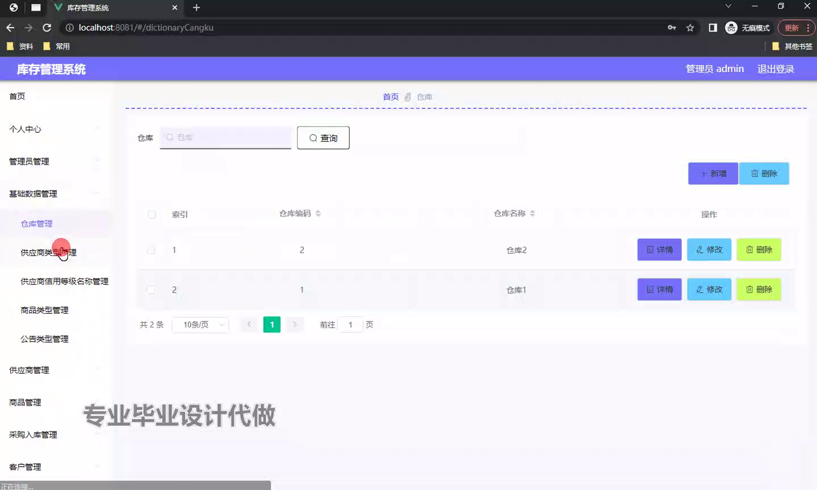Collapse 基础数据管理 sidebar menu
The height and width of the screenshot is (490, 817).
(56, 194)
